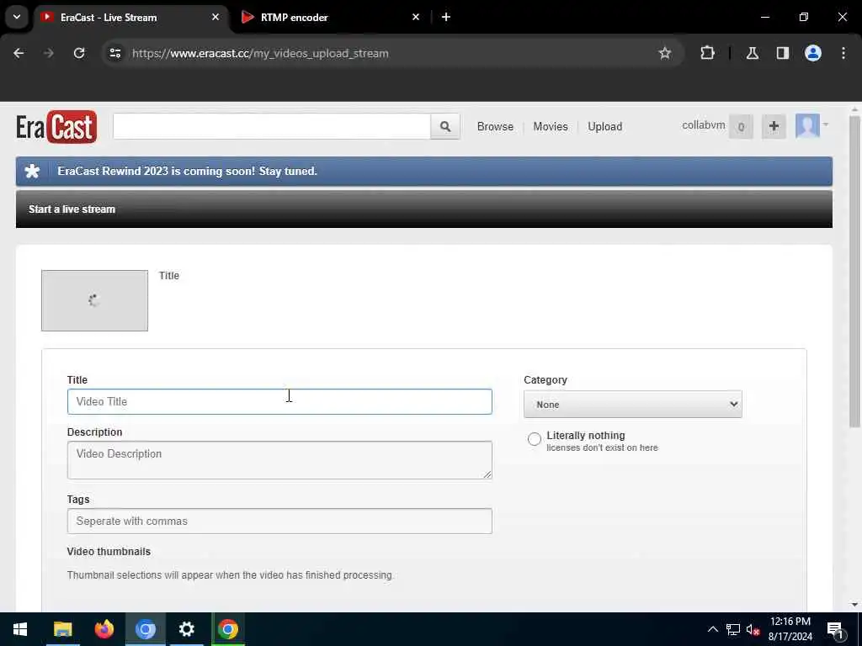Open the plus add button beside collabvm
The width and height of the screenshot is (862, 646).
[774, 126]
